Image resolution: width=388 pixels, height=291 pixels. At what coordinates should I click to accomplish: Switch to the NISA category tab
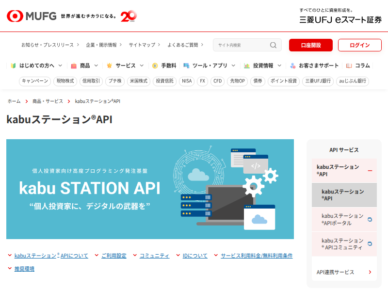pyautogui.click(x=186, y=81)
